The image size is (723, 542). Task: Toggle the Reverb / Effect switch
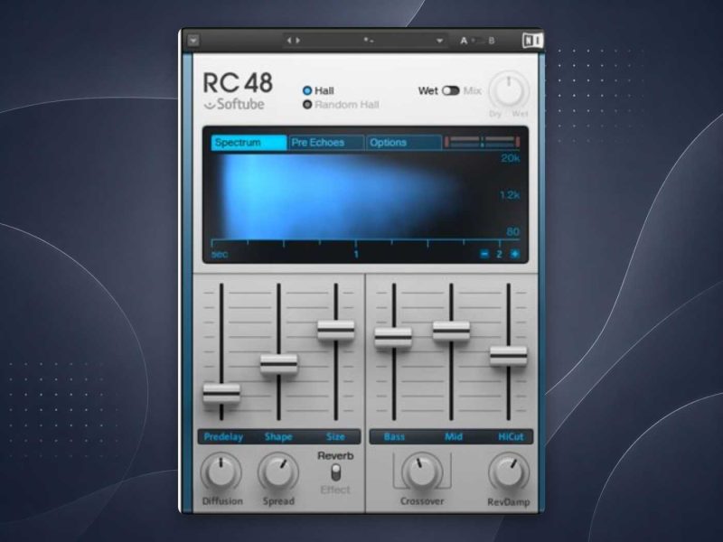(336, 472)
